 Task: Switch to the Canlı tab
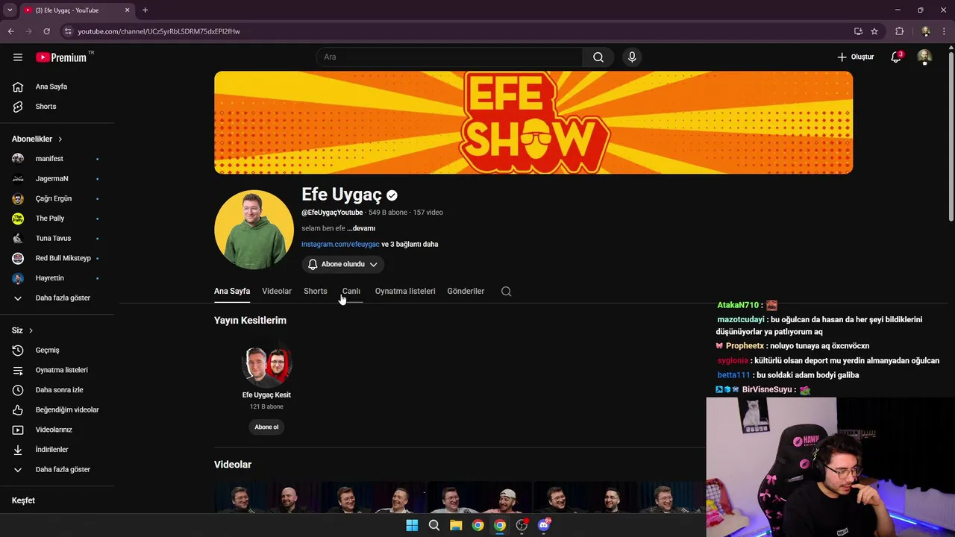tap(351, 291)
